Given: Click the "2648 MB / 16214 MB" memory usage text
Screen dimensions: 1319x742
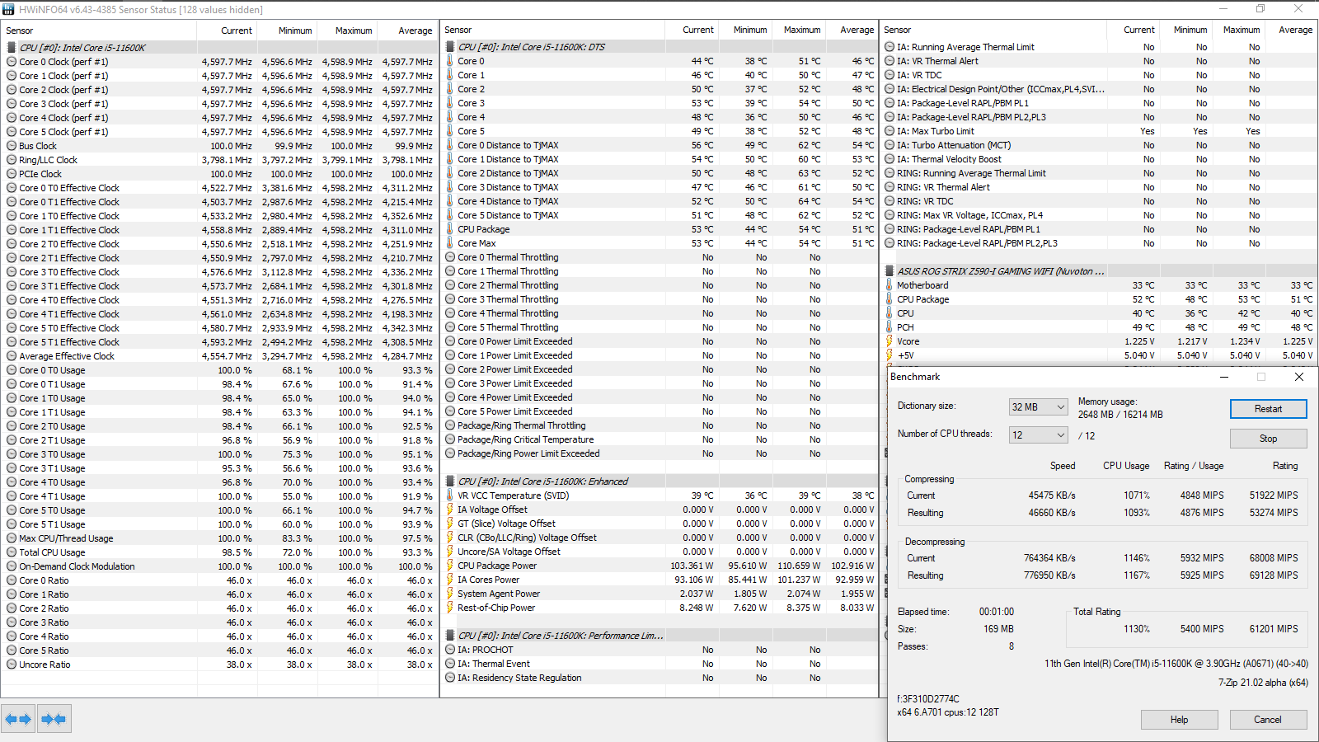Looking at the screenshot, I should click(1120, 415).
